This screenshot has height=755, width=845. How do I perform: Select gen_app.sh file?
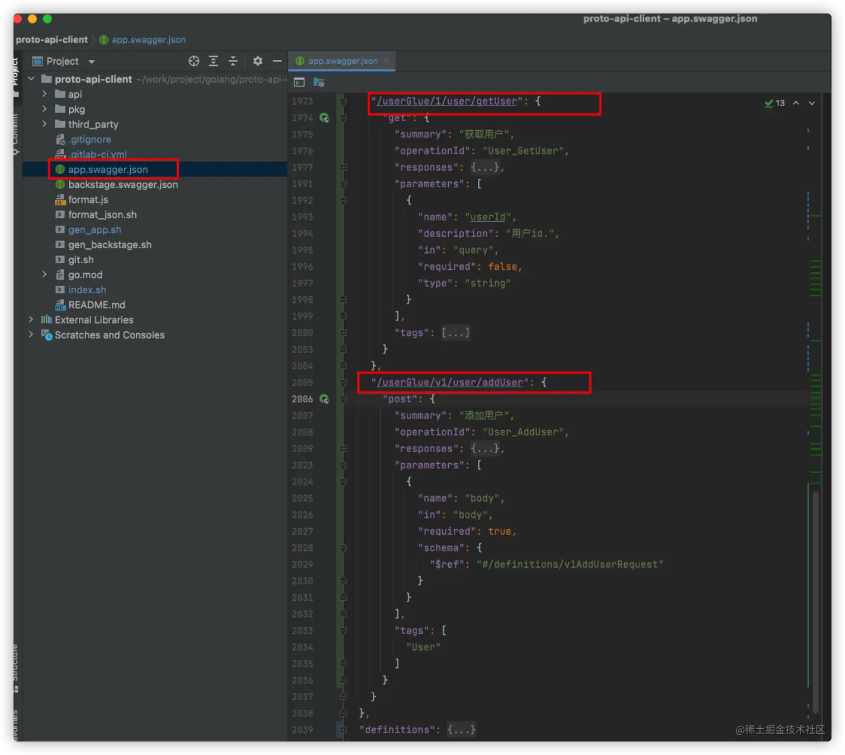94,230
